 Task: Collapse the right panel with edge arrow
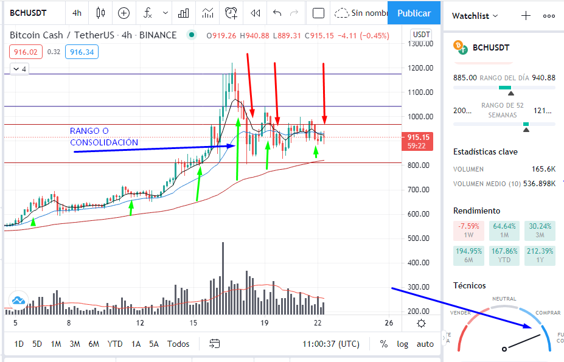point(444,338)
